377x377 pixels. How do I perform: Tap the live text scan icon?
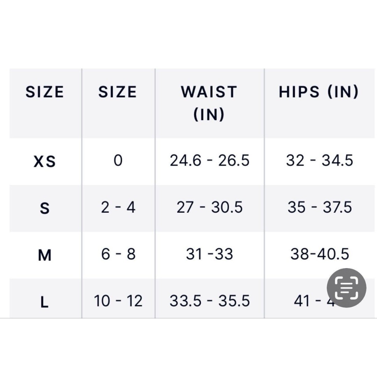[346, 288]
